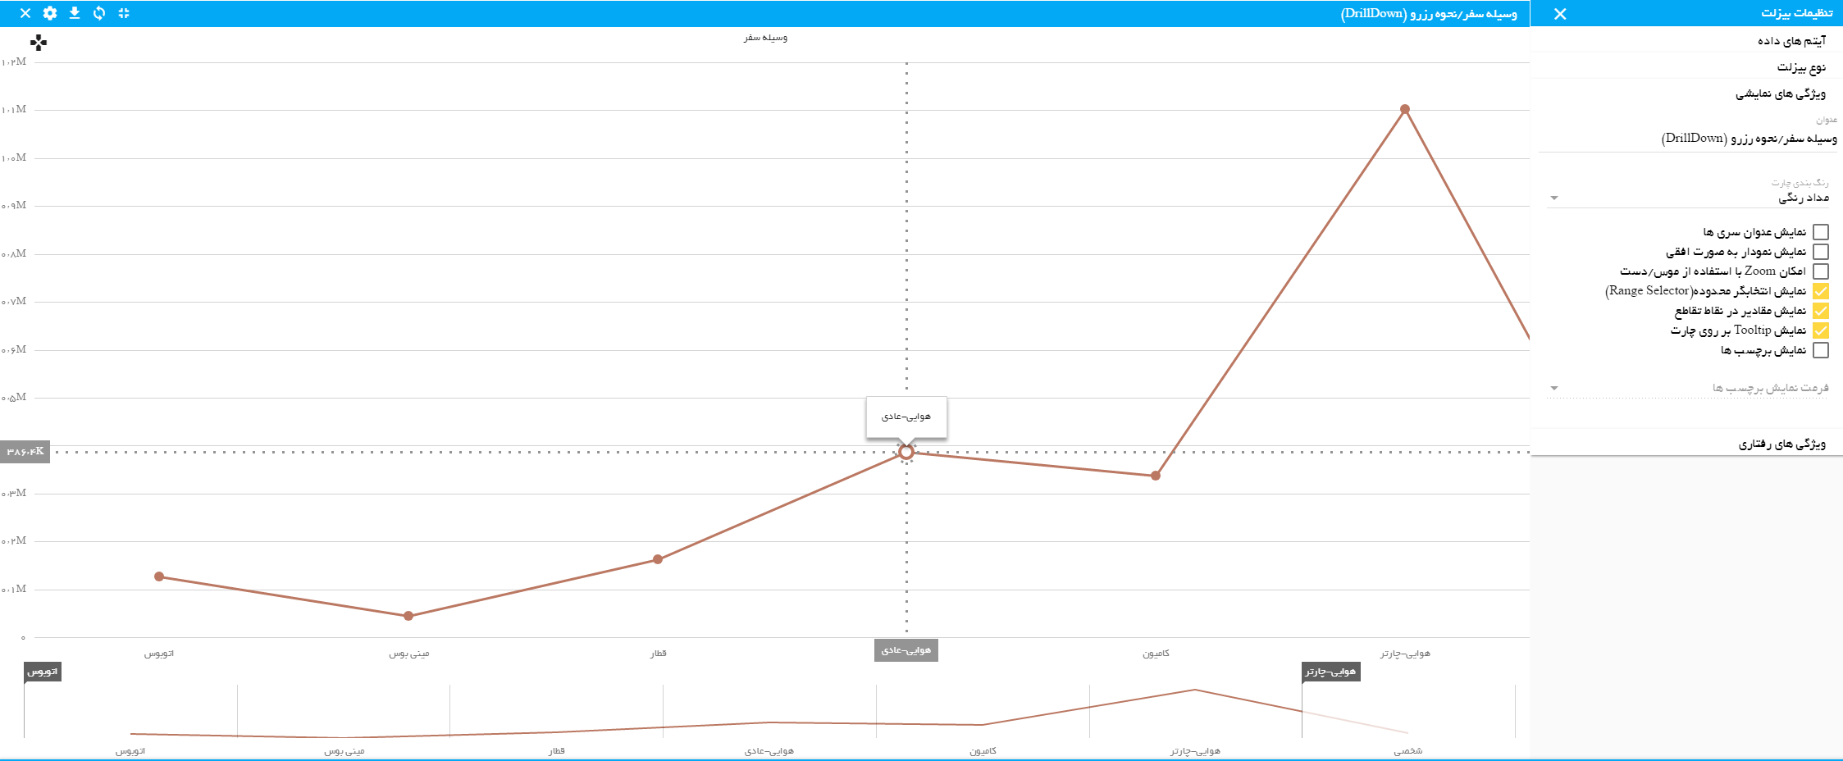Viewport: 1843px width, 761px height.
Task: Click the قطار label in the range selector
Action: click(x=557, y=750)
